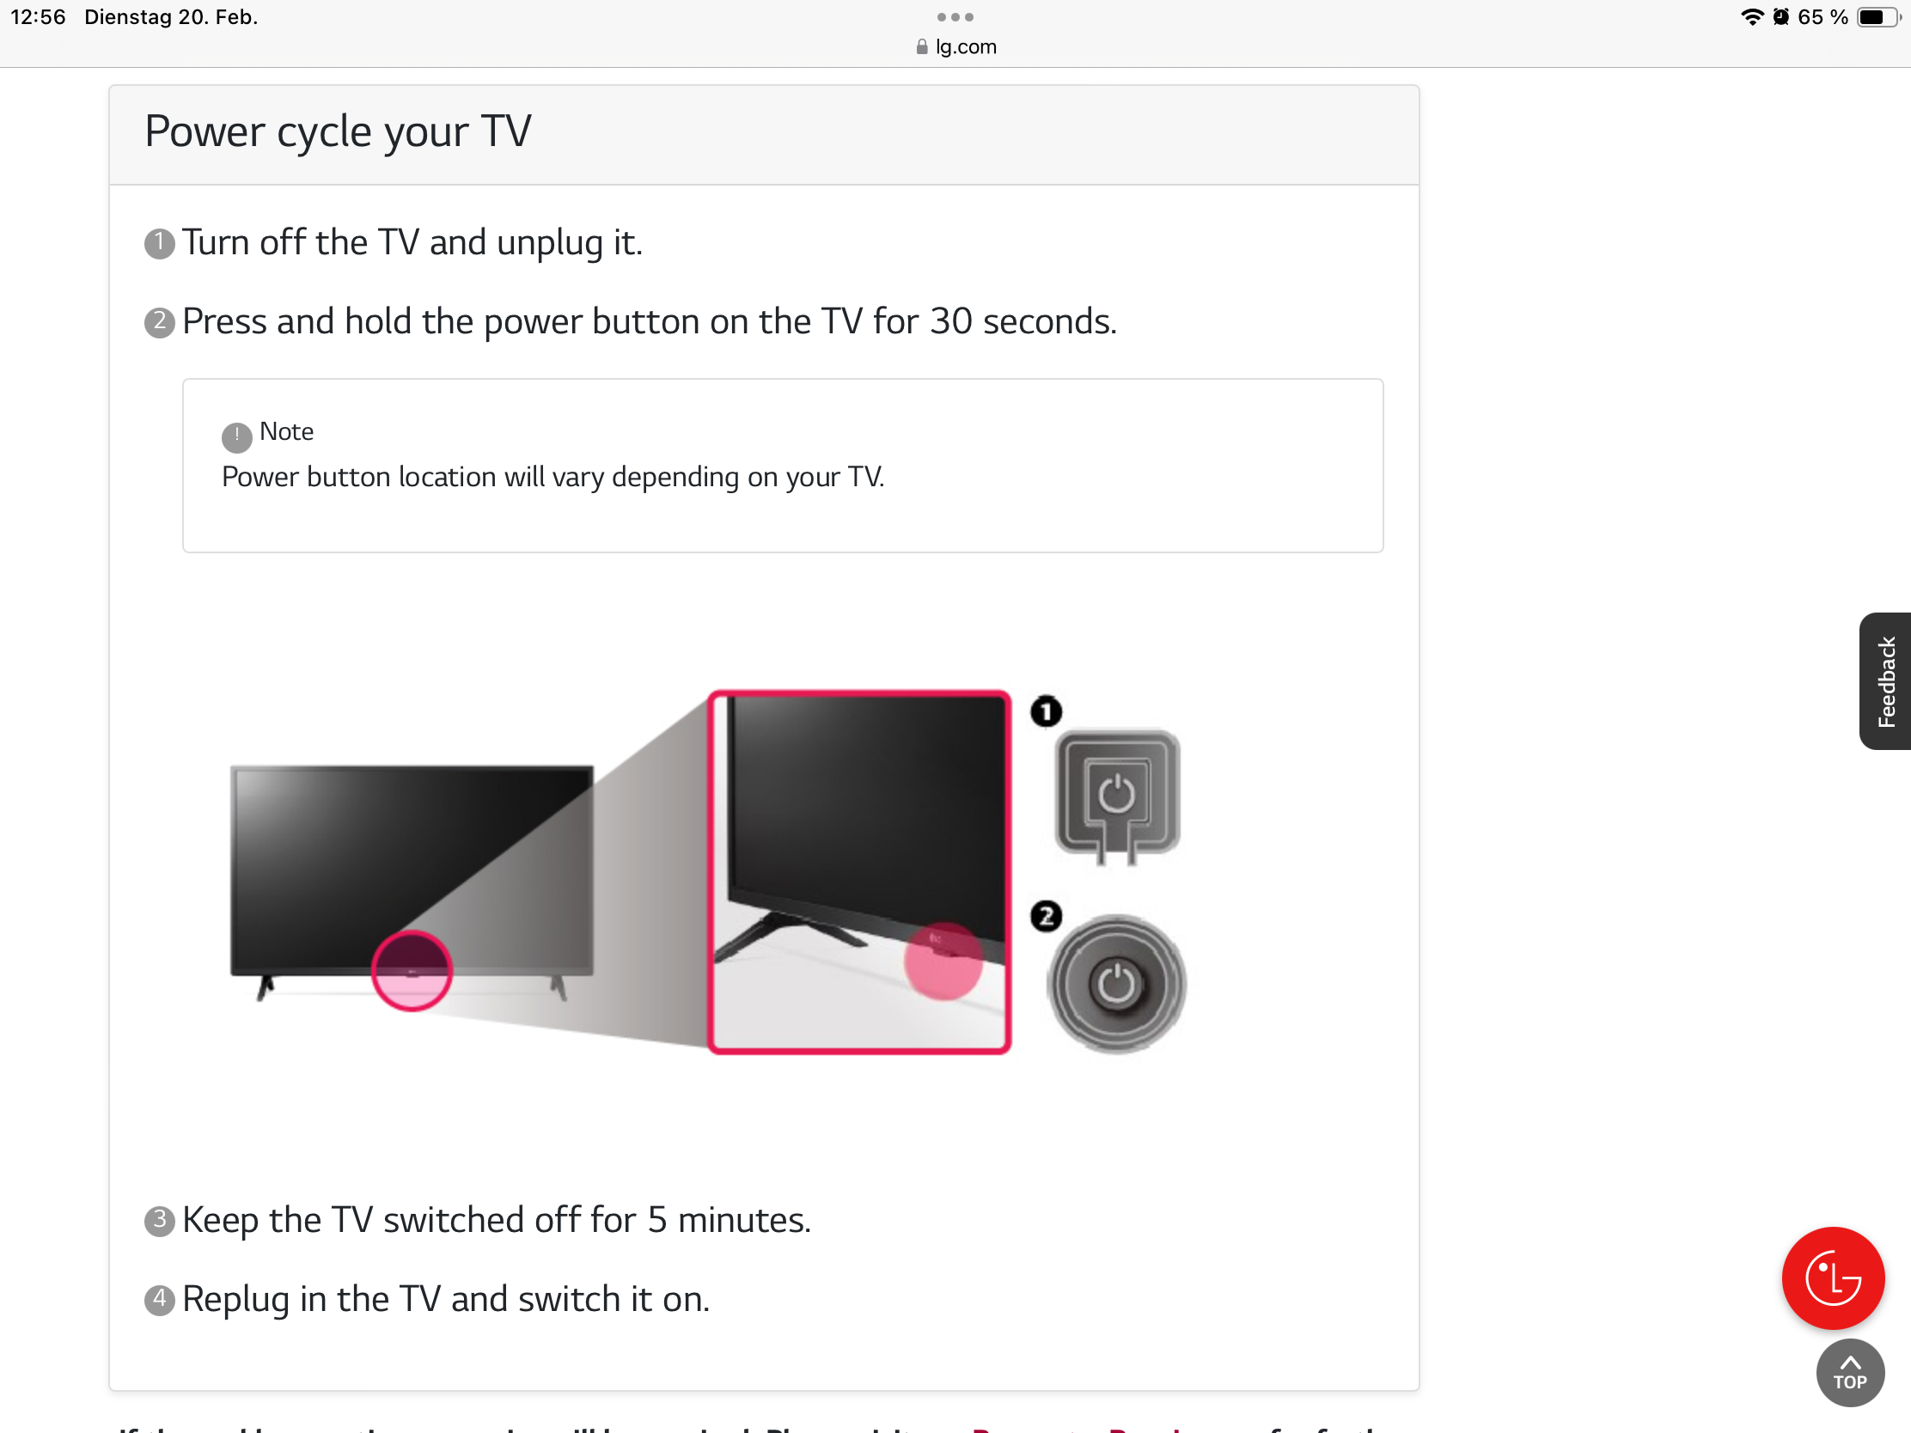Click the round power button illustration
Viewport: 1911px width, 1433px height.
point(1116,984)
